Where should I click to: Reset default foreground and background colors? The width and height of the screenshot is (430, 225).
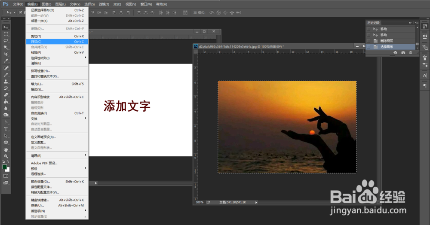[3, 162]
